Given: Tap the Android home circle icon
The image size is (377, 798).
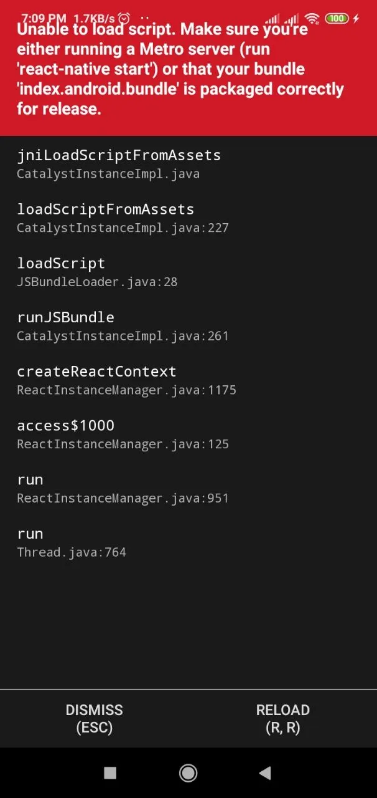Looking at the screenshot, I should point(188,773).
